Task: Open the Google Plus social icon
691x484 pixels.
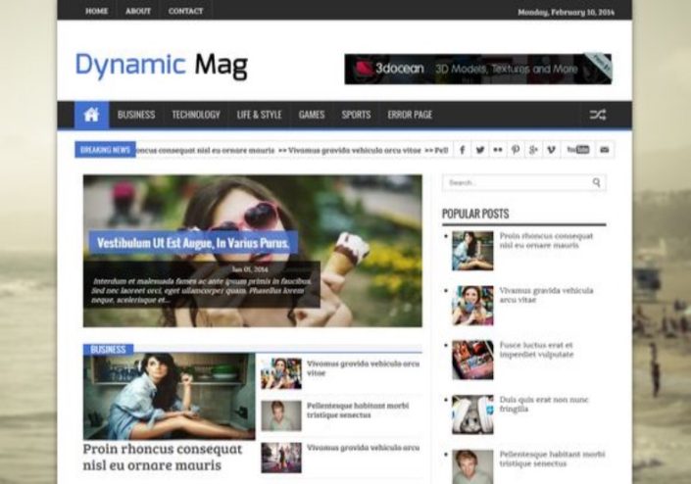Action: [533, 150]
